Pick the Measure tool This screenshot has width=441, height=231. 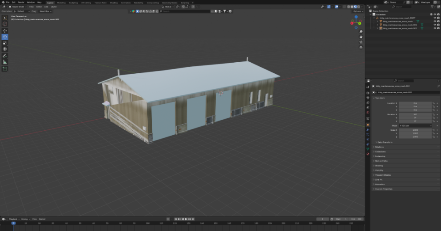pos(5,62)
